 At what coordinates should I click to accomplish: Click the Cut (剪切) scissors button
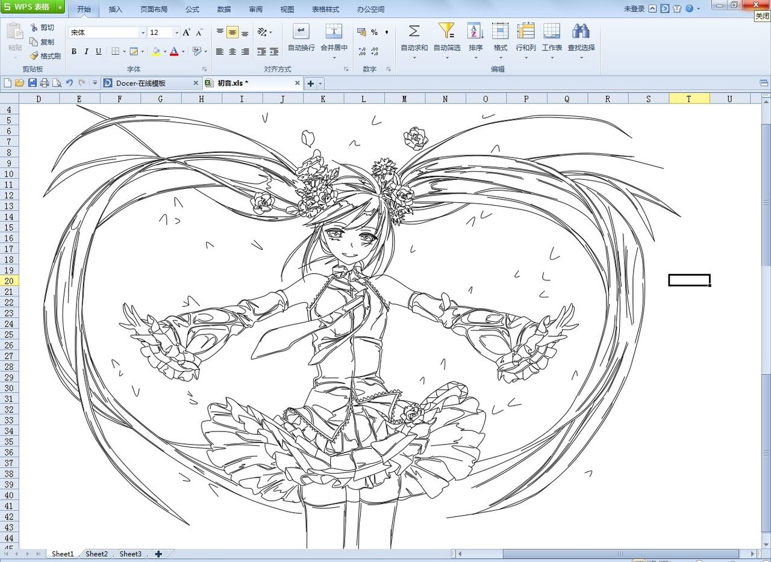[42, 28]
